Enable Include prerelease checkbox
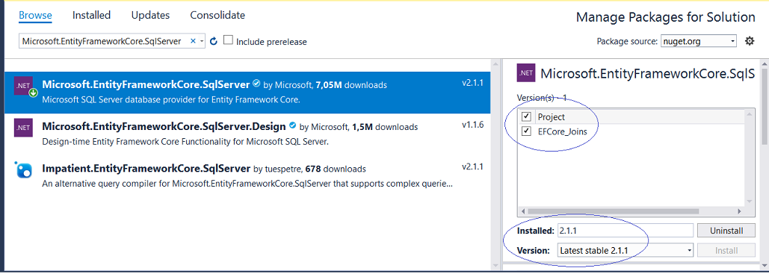The height and width of the screenshot is (274, 769). [x=228, y=40]
